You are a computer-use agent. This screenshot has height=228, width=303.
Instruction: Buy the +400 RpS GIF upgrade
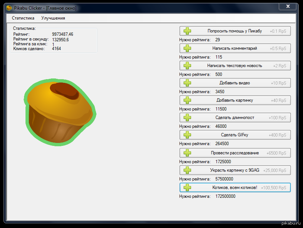235,135
